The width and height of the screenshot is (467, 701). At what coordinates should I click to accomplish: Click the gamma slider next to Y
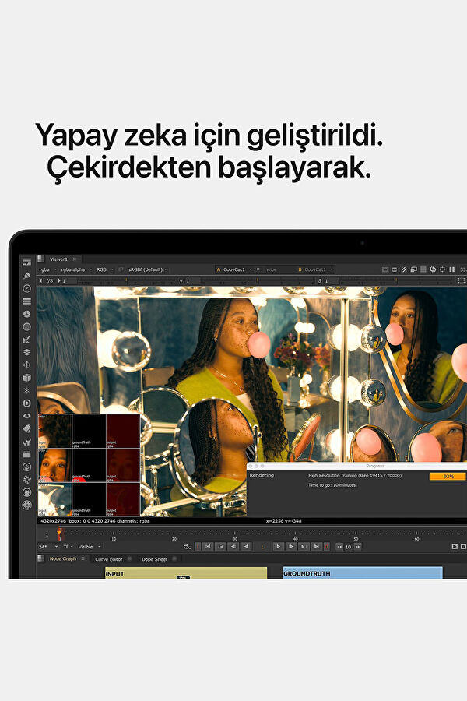[258, 280]
